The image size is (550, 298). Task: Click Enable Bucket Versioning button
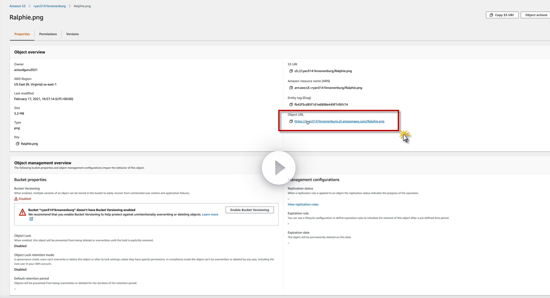pos(250,210)
